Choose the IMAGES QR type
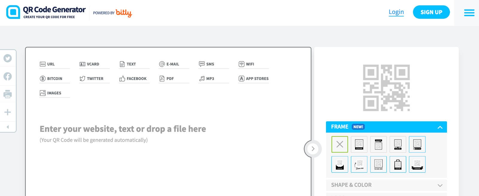This screenshot has width=479, height=196. [54, 93]
